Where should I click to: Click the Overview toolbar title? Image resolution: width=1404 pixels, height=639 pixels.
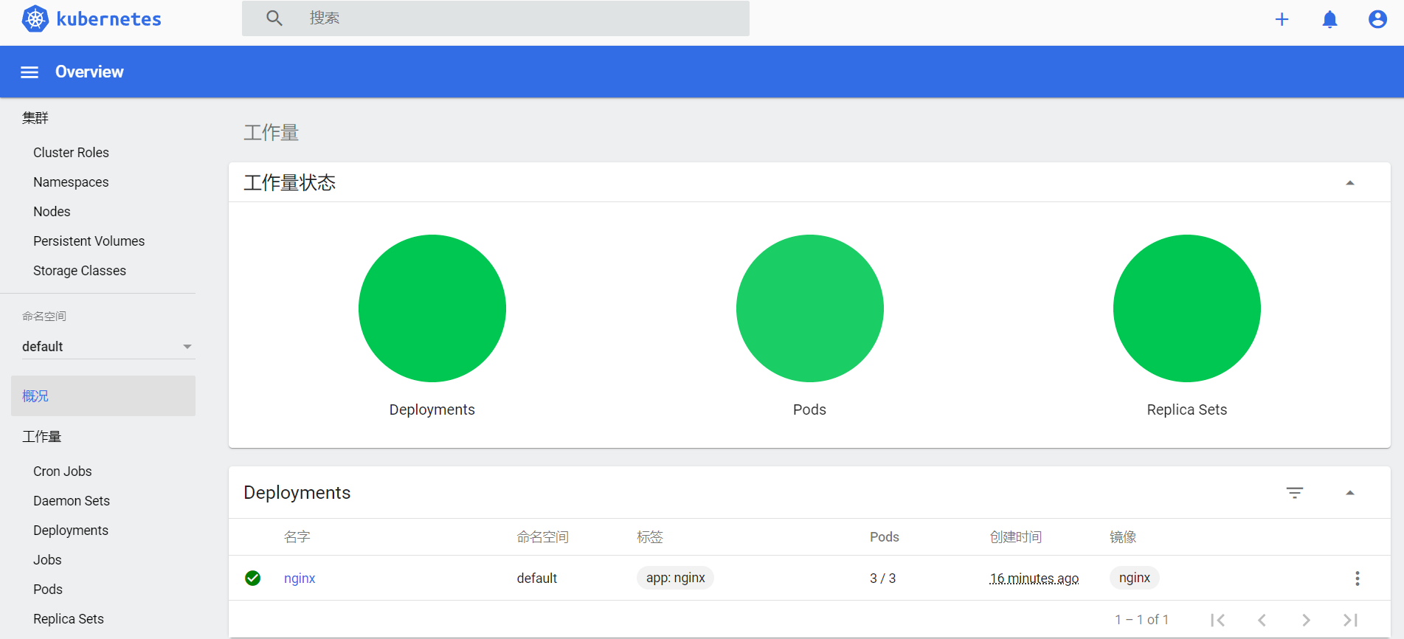(89, 72)
